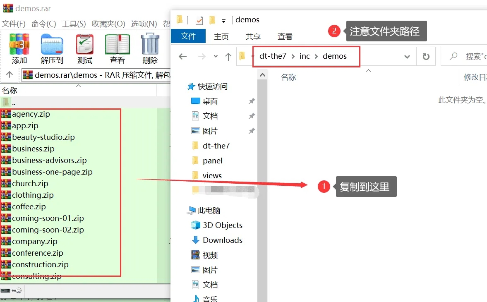Open the 主页 tab in Explorer ribbon

pyautogui.click(x=221, y=36)
